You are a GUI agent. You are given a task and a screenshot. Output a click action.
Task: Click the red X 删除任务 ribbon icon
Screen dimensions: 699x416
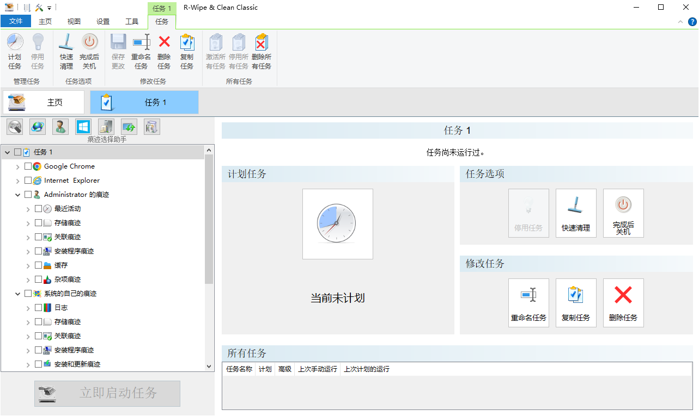[x=164, y=42]
